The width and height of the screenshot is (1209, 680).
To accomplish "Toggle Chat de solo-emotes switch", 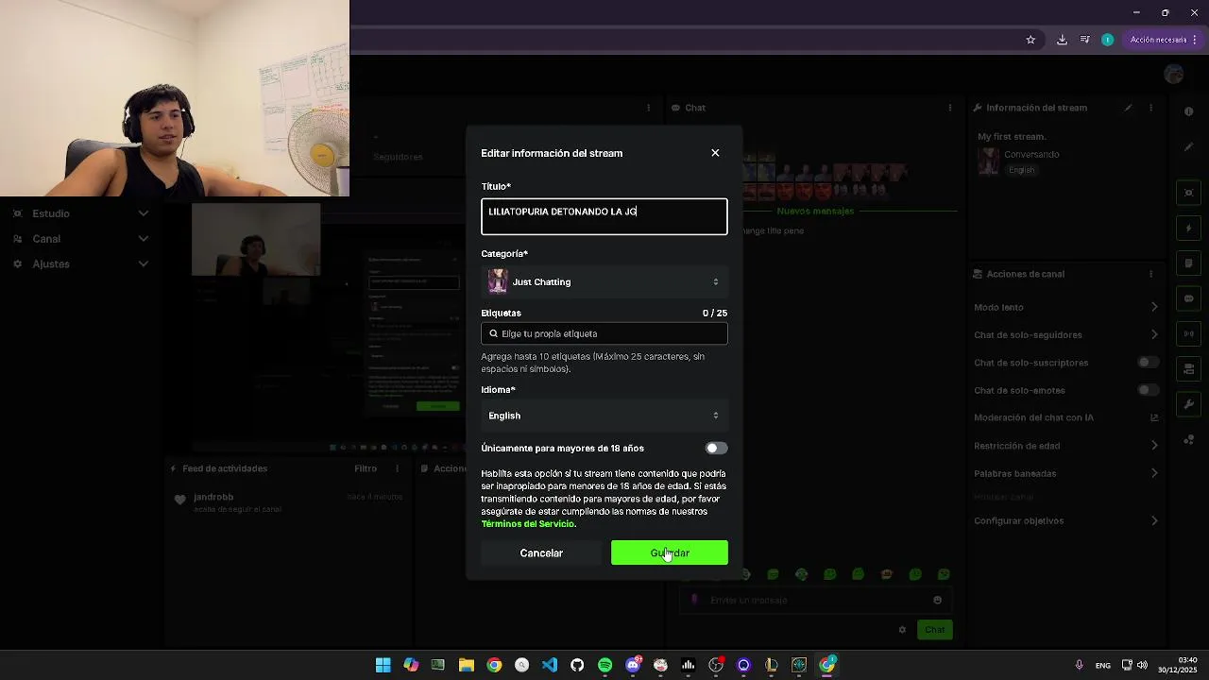I will pos(1148,390).
